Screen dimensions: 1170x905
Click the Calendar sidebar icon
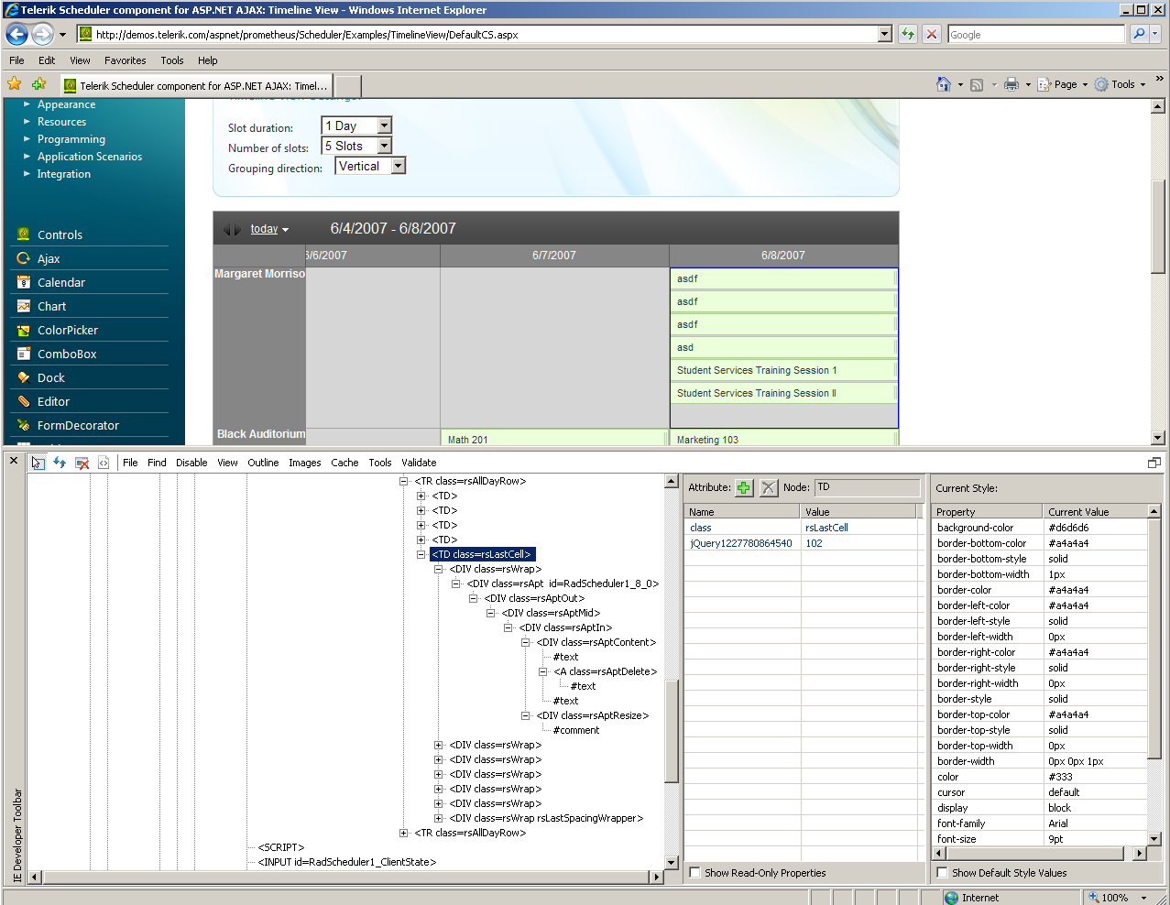pyautogui.click(x=24, y=282)
